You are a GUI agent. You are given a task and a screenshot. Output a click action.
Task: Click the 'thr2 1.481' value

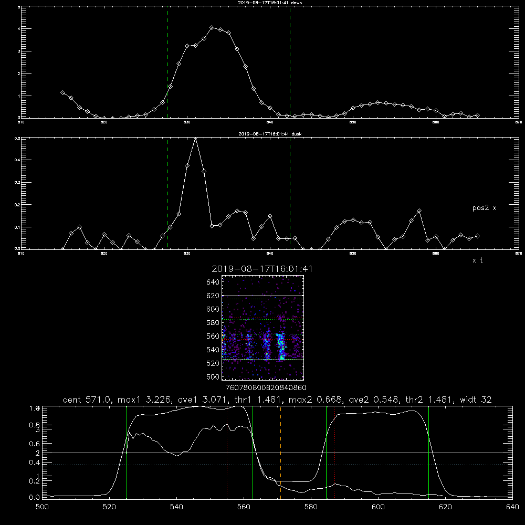pos(430,400)
